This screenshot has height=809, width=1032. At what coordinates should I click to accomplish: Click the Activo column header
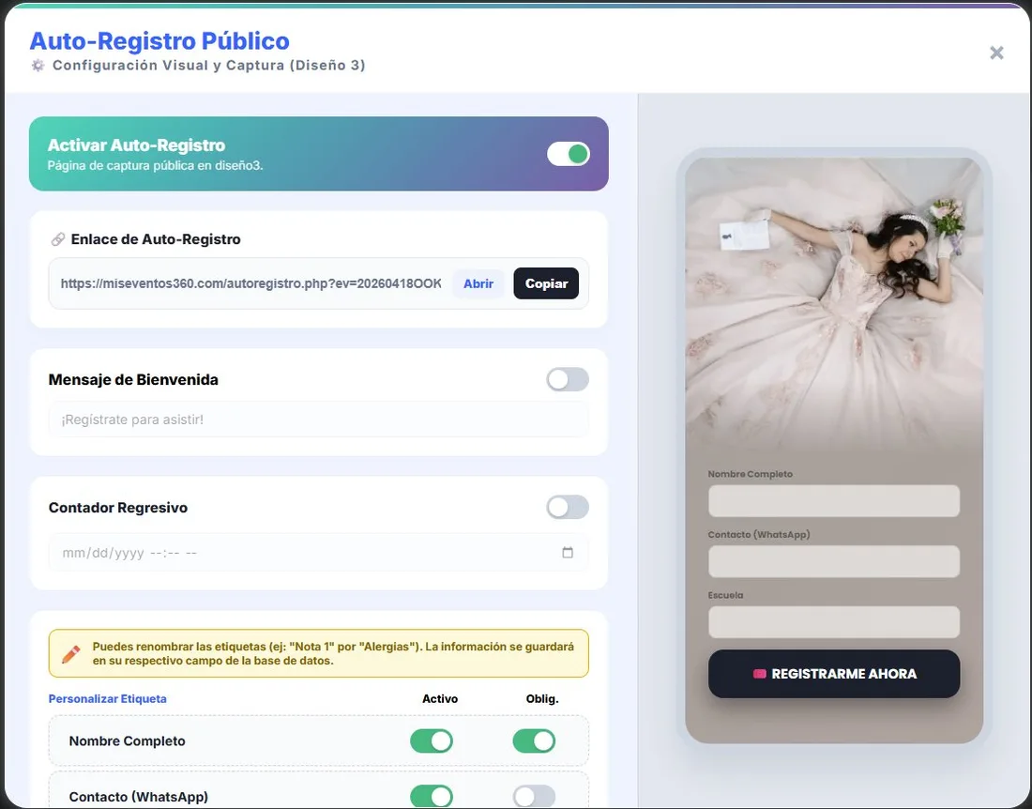click(440, 698)
